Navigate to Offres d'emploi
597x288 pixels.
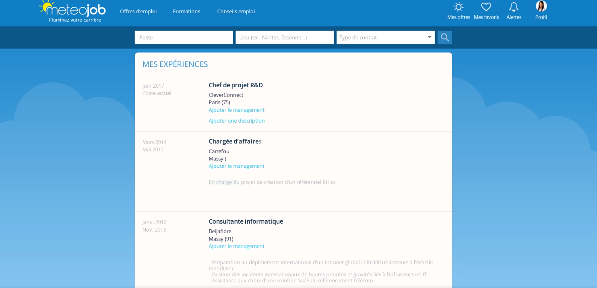[138, 11]
